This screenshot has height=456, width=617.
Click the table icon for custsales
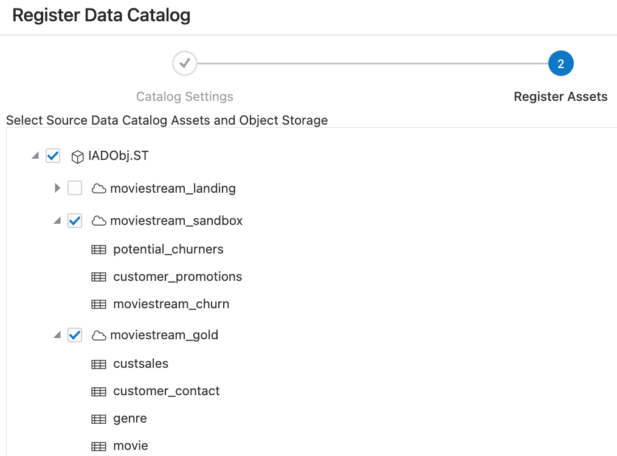tap(99, 364)
